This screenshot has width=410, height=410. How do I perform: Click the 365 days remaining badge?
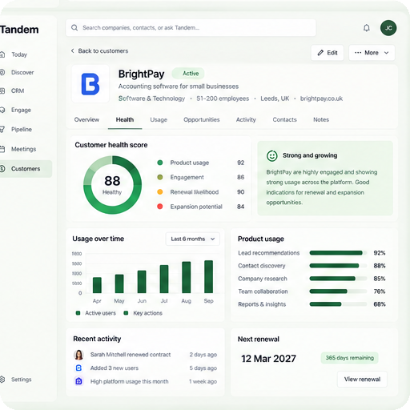349,358
